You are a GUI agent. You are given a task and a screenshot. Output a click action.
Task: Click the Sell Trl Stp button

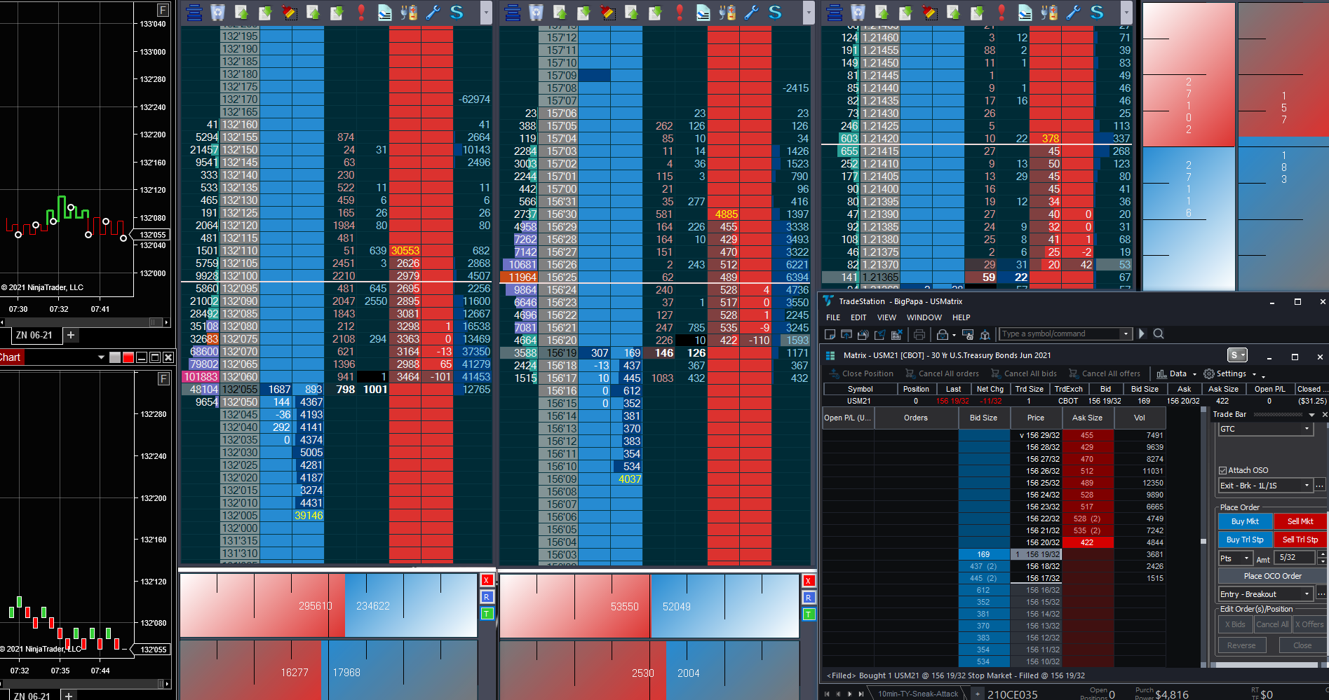[1300, 540]
